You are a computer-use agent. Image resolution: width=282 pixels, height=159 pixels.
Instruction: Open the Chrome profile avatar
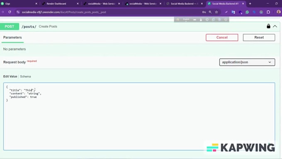click(279, 12)
